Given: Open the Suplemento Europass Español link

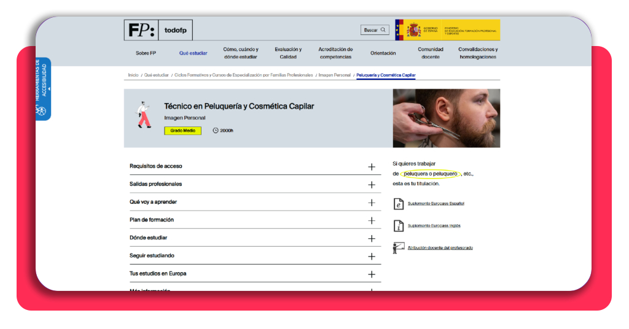Looking at the screenshot, I should (x=436, y=204).
